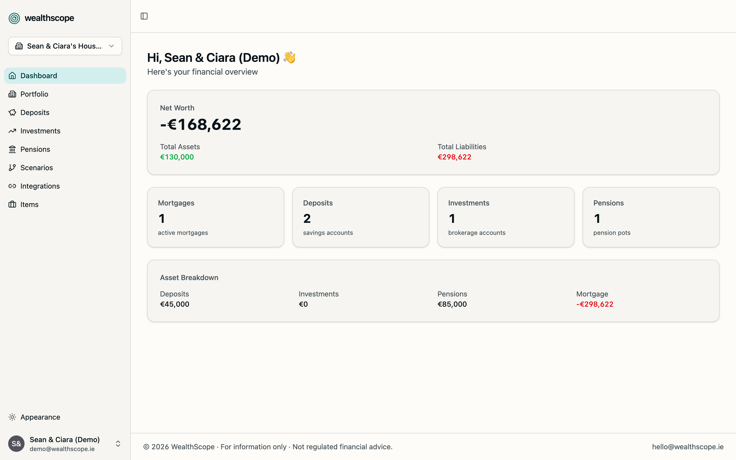
Task: Click the Net Worth value -€168,622
Action: (201, 124)
